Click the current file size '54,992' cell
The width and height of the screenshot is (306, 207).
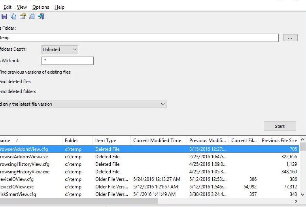(x=250, y=187)
